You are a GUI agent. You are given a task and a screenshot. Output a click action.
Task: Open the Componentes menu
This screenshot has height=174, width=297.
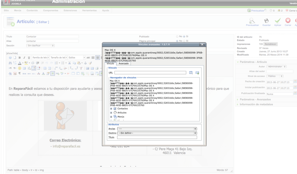50,10
